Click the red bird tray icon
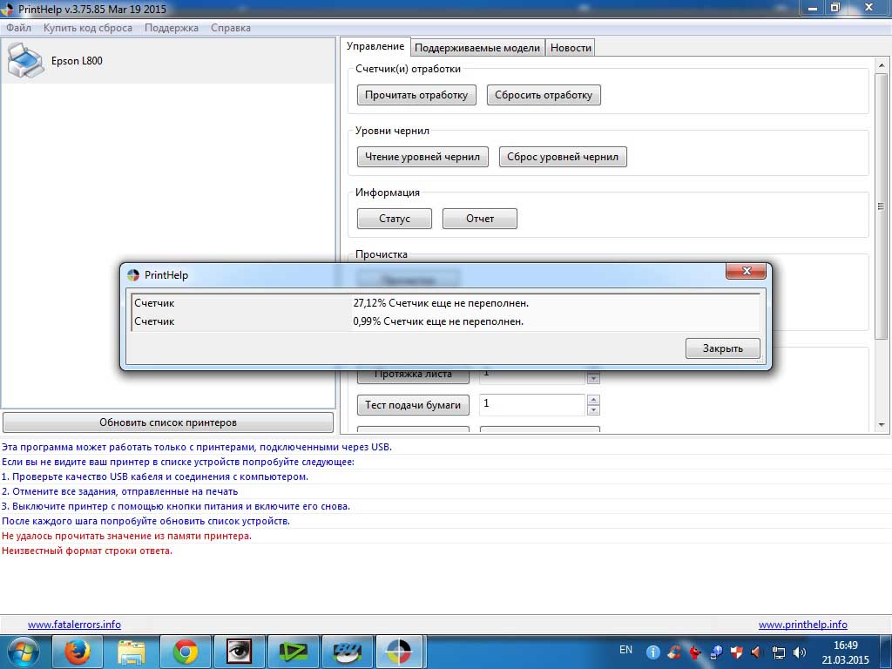892x669 pixels. click(694, 652)
